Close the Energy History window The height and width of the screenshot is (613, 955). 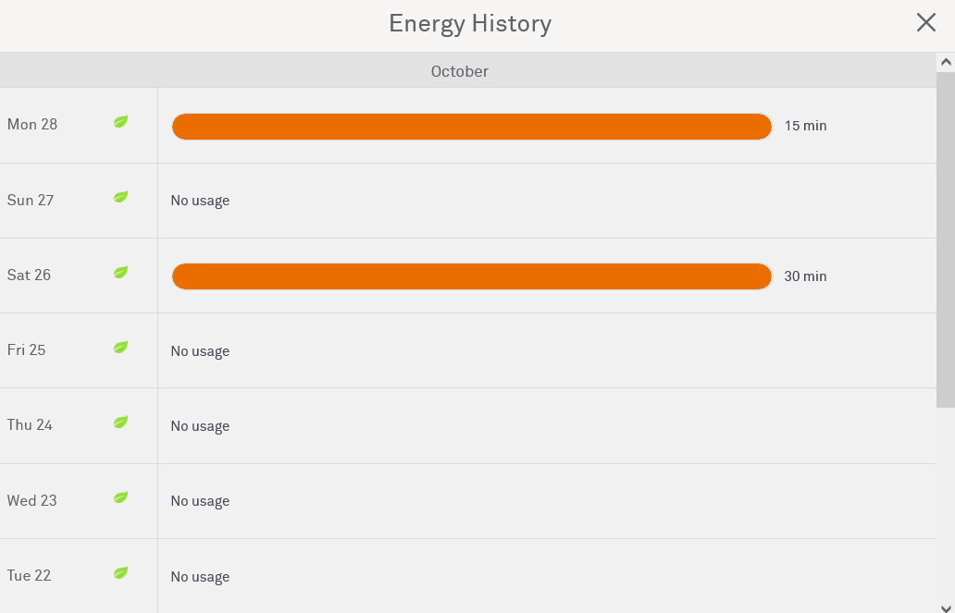pos(925,23)
